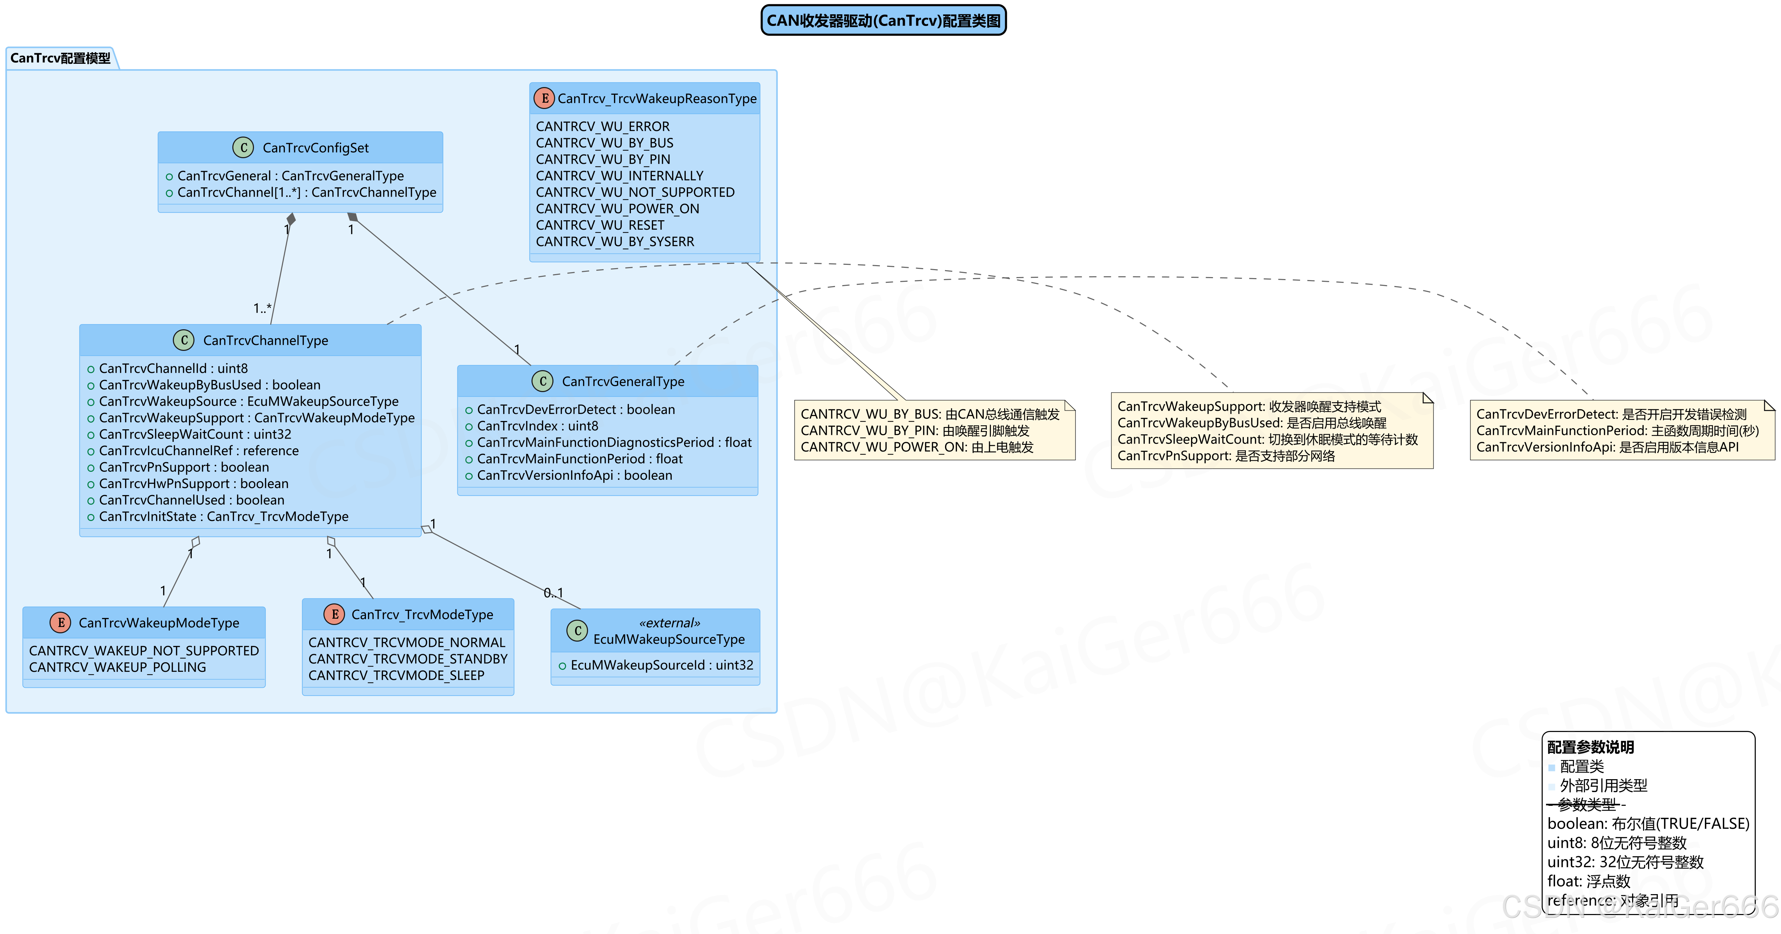Click the CanTrcvChannelId : uint8 attribute
The image size is (1781, 934).
173,368
